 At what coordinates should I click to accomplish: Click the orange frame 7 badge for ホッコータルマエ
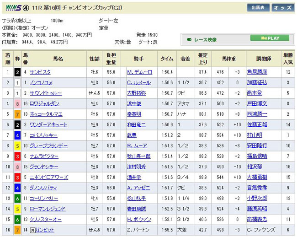tap(17, 114)
